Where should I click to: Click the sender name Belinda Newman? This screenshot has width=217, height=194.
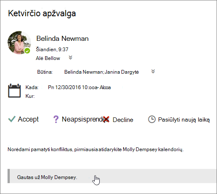click(63, 38)
